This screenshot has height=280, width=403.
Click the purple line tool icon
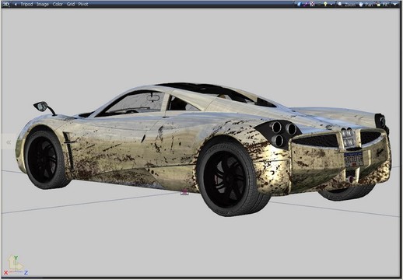point(306,4)
